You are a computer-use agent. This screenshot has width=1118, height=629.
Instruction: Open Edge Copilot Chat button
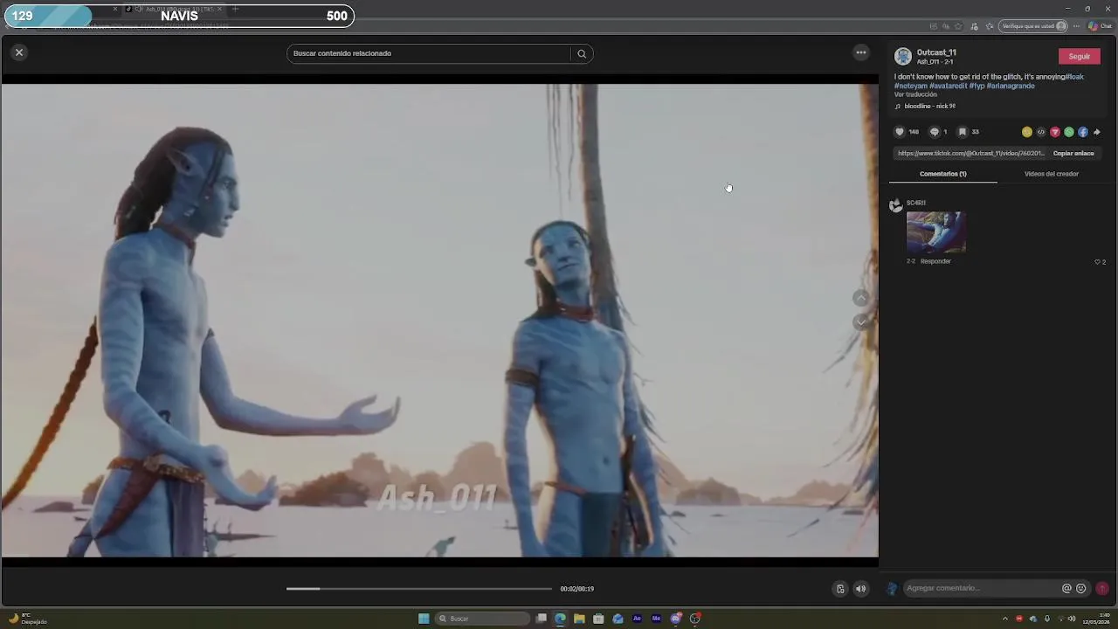[1101, 26]
